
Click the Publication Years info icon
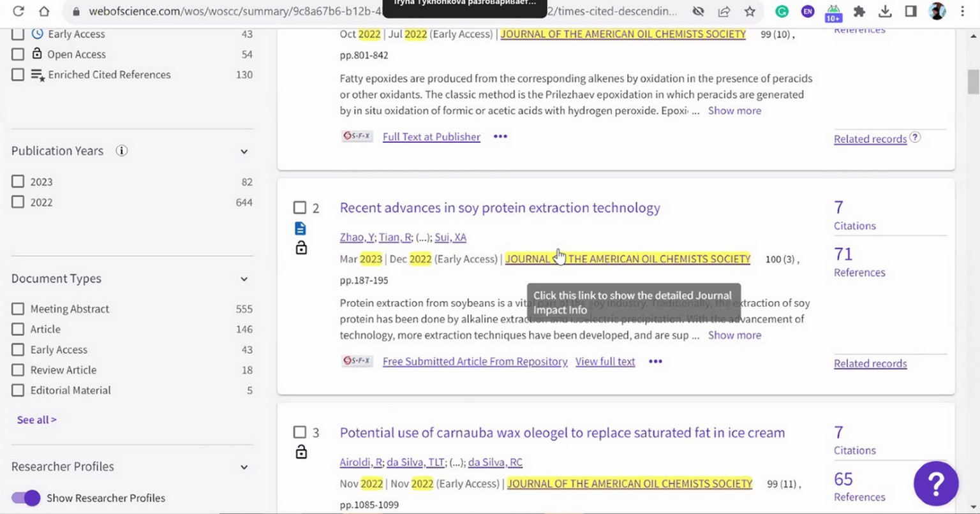[x=121, y=151]
